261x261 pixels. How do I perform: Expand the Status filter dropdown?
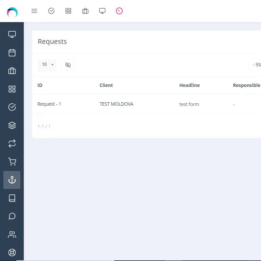click(255, 65)
